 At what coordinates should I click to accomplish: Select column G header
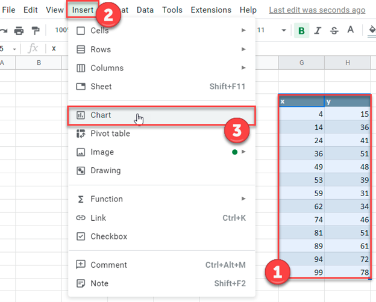pos(301,63)
